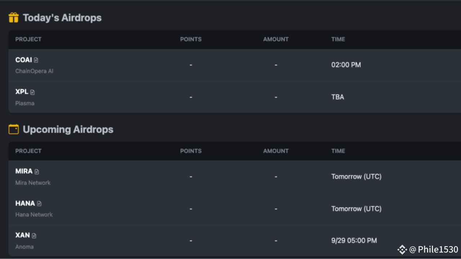Image resolution: width=461 pixels, height=259 pixels.
Task: Select the XAN project name
Action: tap(22, 235)
